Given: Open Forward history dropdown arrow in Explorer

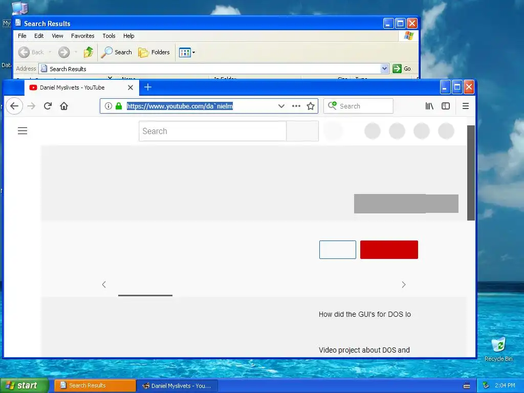Looking at the screenshot, I should [x=76, y=52].
